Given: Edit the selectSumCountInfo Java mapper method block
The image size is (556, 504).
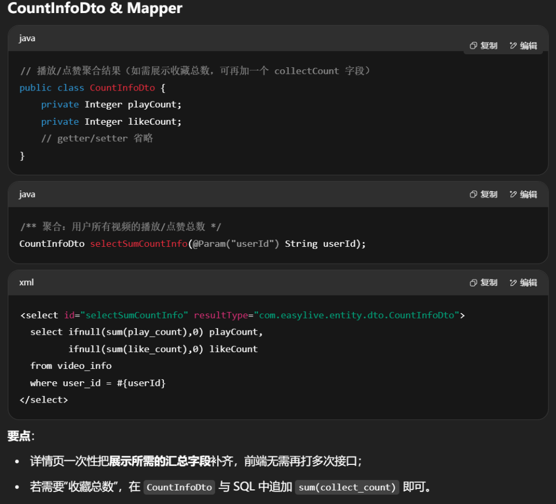Looking at the screenshot, I should pos(513,194).
